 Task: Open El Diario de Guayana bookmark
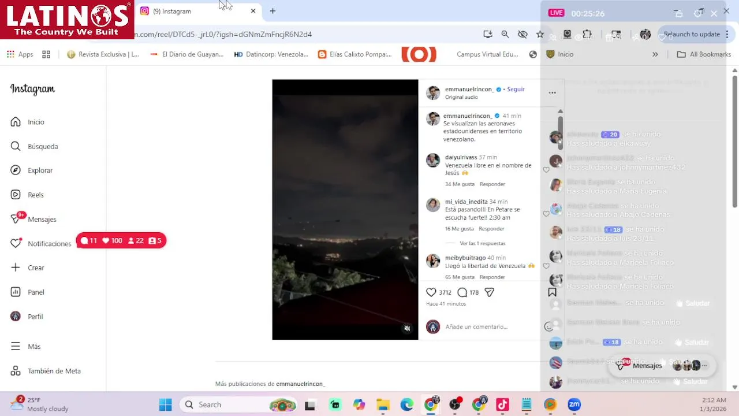click(186, 54)
